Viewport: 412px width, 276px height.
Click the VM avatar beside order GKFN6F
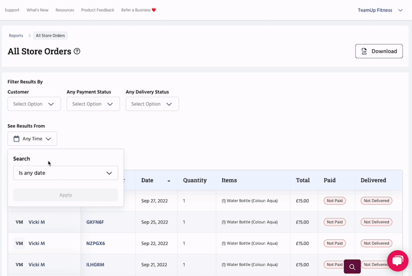pyautogui.click(x=19, y=222)
